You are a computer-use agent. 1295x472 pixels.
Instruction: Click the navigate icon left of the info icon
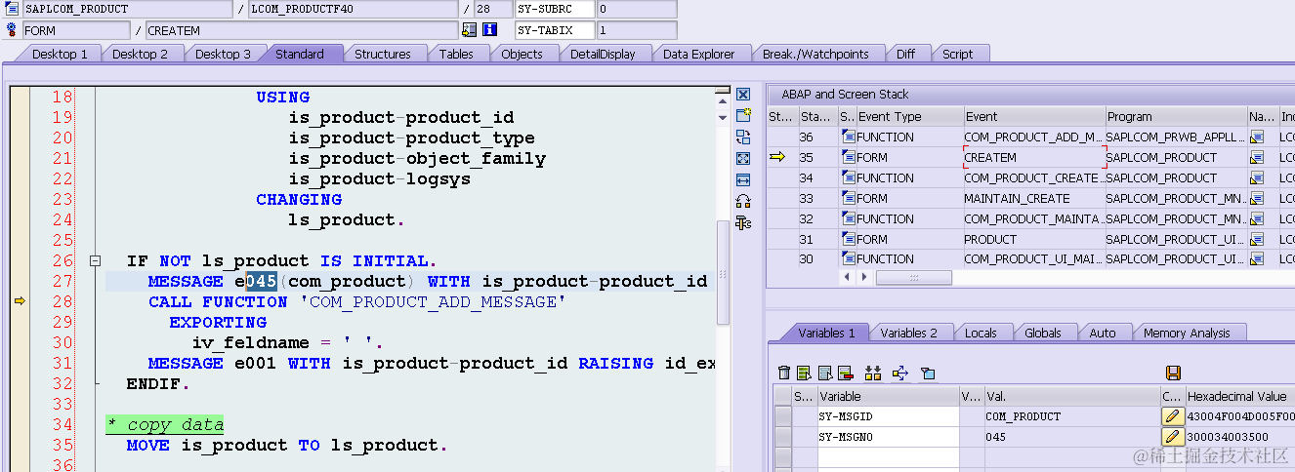coord(470,30)
